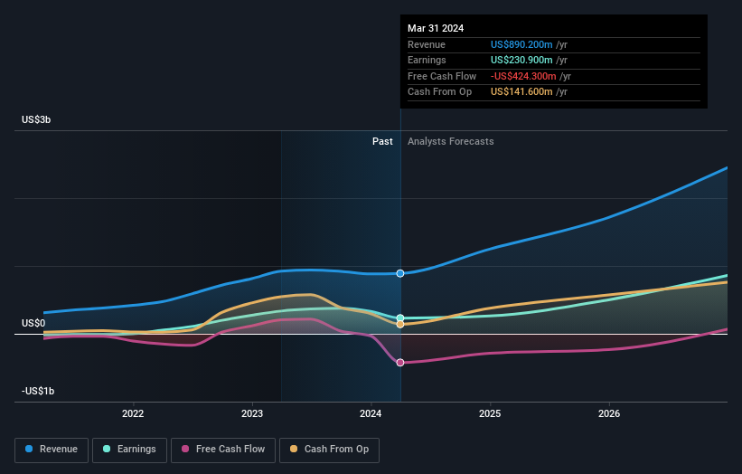Click the Cash From Op data point marker
742x474 pixels.
(x=400, y=325)
